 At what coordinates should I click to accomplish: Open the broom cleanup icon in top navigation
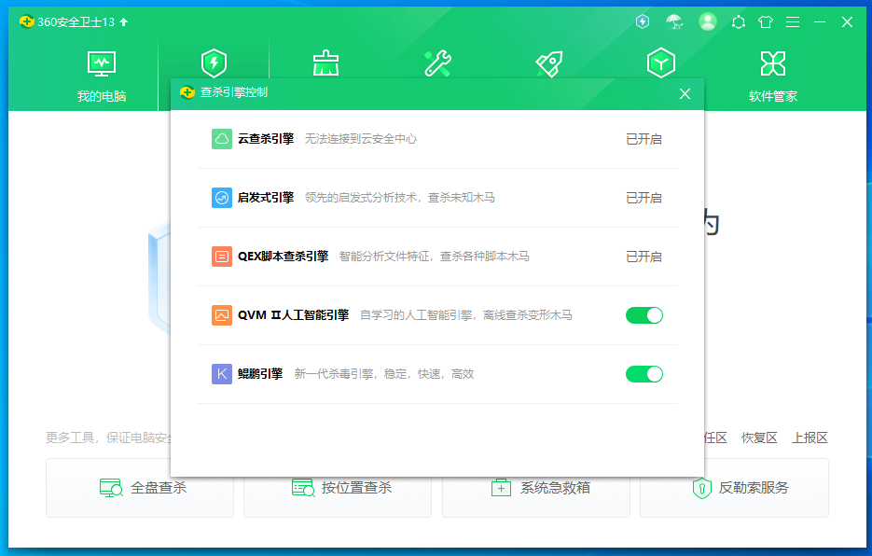pos(325,63)
